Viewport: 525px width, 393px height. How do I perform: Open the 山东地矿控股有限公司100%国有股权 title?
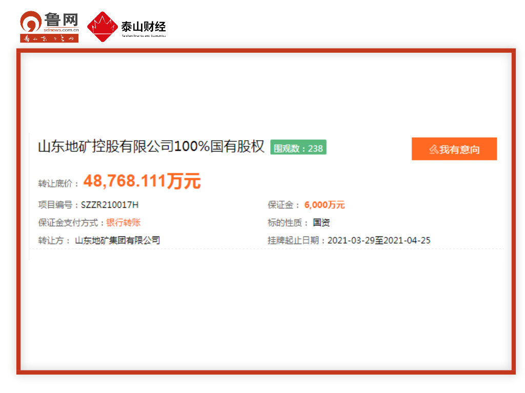[x=151, y=147]
